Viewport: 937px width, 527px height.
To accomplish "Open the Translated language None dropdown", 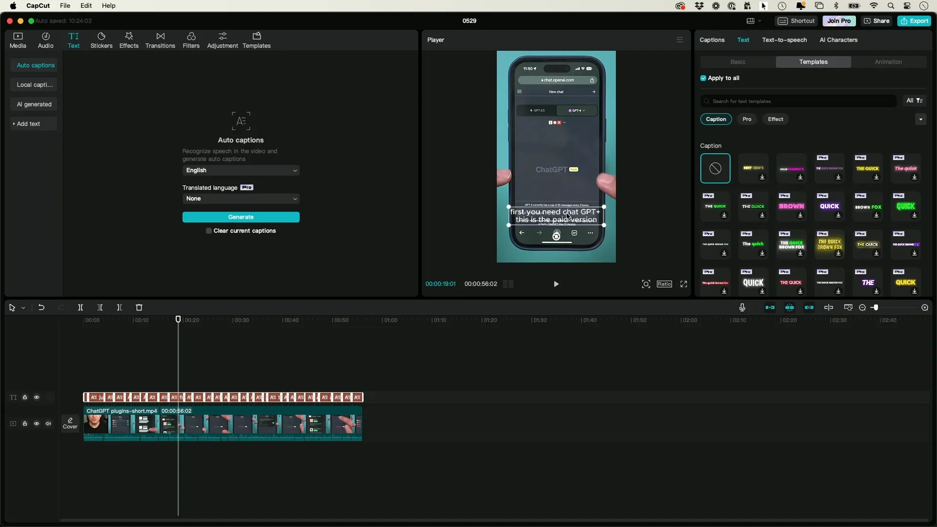I will pyautogui.click(x=241, y=199).
